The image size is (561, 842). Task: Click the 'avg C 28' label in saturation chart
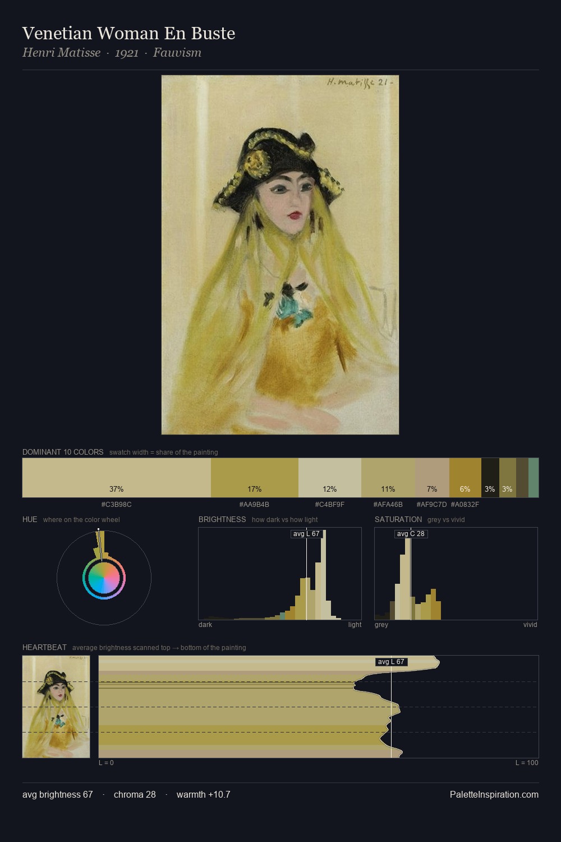click(411, 534)
